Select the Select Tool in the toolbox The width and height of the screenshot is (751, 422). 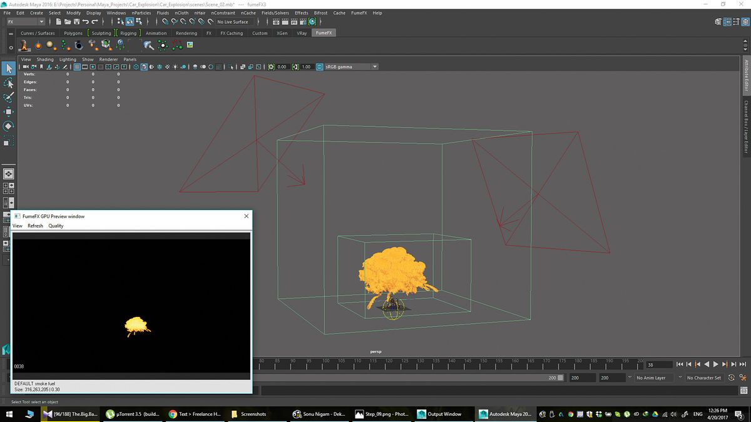[x=9, y=69]
